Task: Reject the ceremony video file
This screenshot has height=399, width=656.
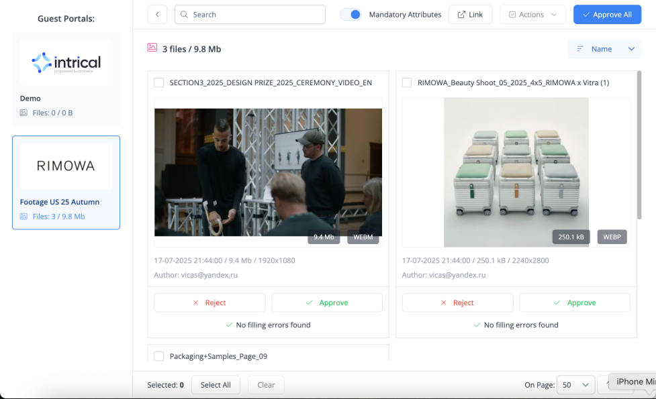Action: 209,303
